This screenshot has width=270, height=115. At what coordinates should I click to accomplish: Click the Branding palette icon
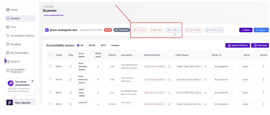click(x=8, y=44)
